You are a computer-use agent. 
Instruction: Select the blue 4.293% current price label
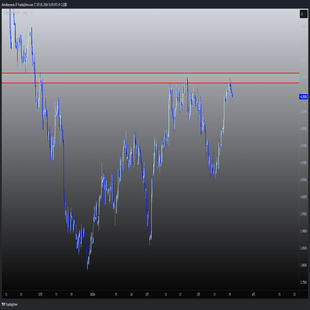click(303, 97)
